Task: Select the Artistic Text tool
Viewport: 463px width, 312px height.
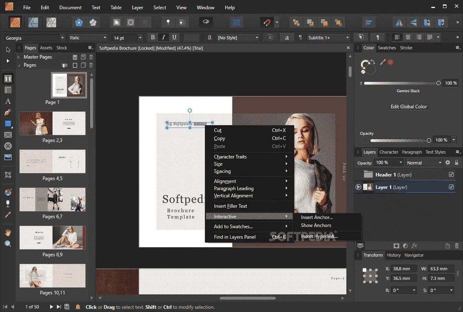Action: tap(8, 101)
